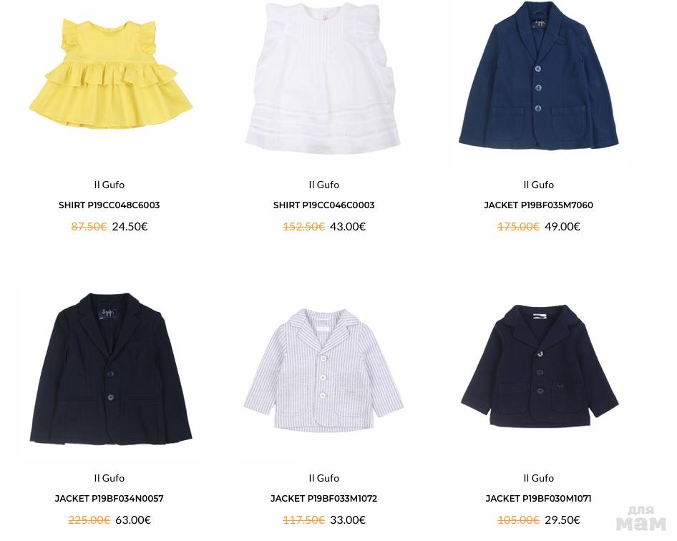This screenshot has height=541, width=677.
Task: Open the striped light jacket image
Action: (323, 370)
